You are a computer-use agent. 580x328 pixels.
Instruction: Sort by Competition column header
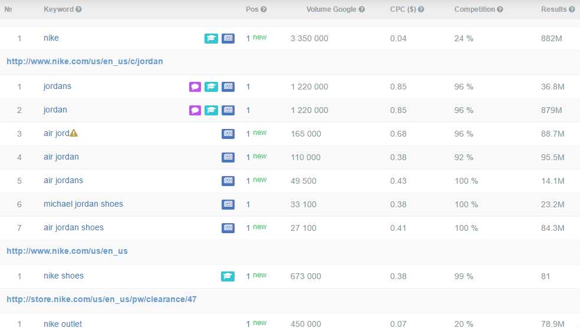pos(474,9)
